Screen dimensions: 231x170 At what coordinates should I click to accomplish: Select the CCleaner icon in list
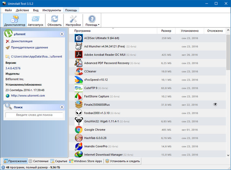coord(79,71)
